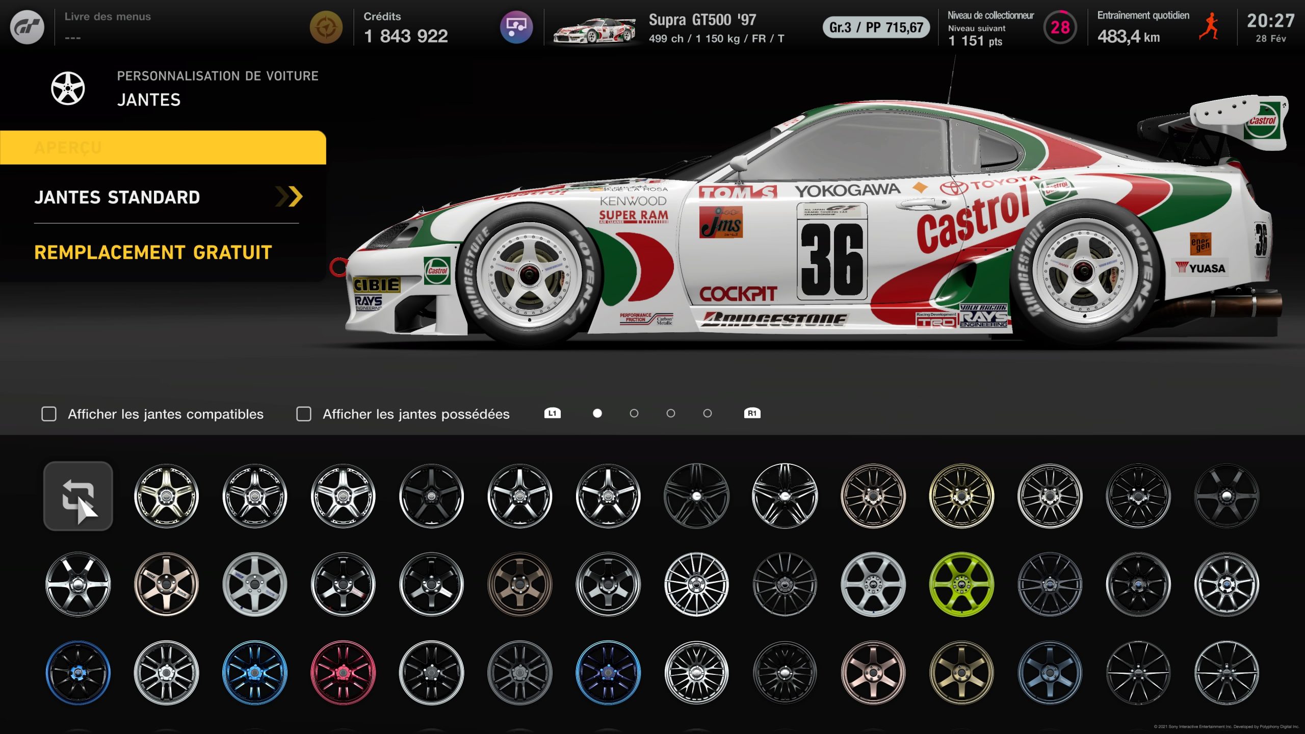This screenshot has height=734, width=1305.
Task: Enable 'Afficher les jantes possédées'
Action: coord(304,414)
